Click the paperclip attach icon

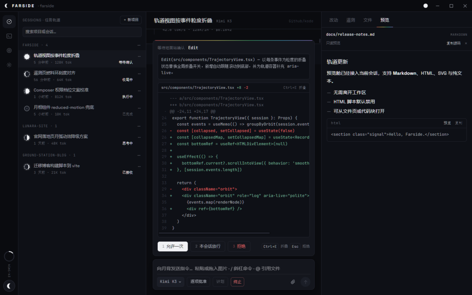pyautogui.click(x=293, y=282)
